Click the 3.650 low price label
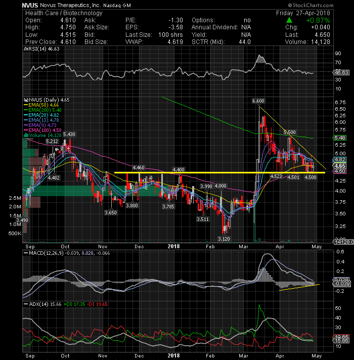The height and width of the screenshot is (360, 354). tap(111, 212)
